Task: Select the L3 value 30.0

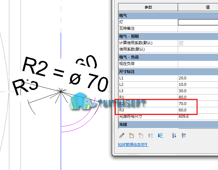Action: [183, 91]
